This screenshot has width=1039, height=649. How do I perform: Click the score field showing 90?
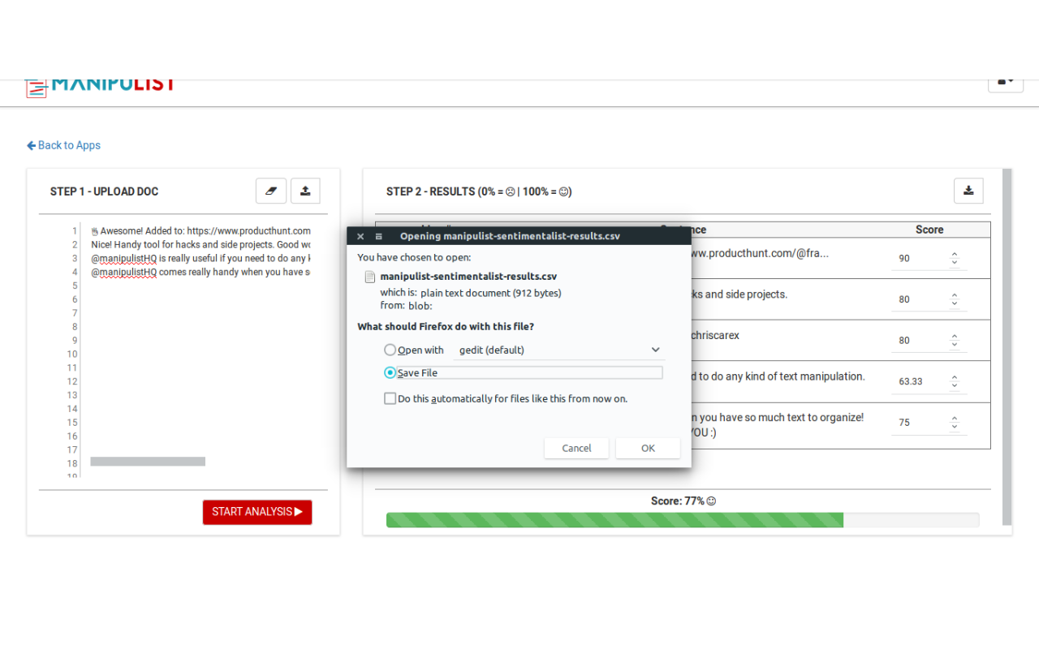(x=929, y=259)
